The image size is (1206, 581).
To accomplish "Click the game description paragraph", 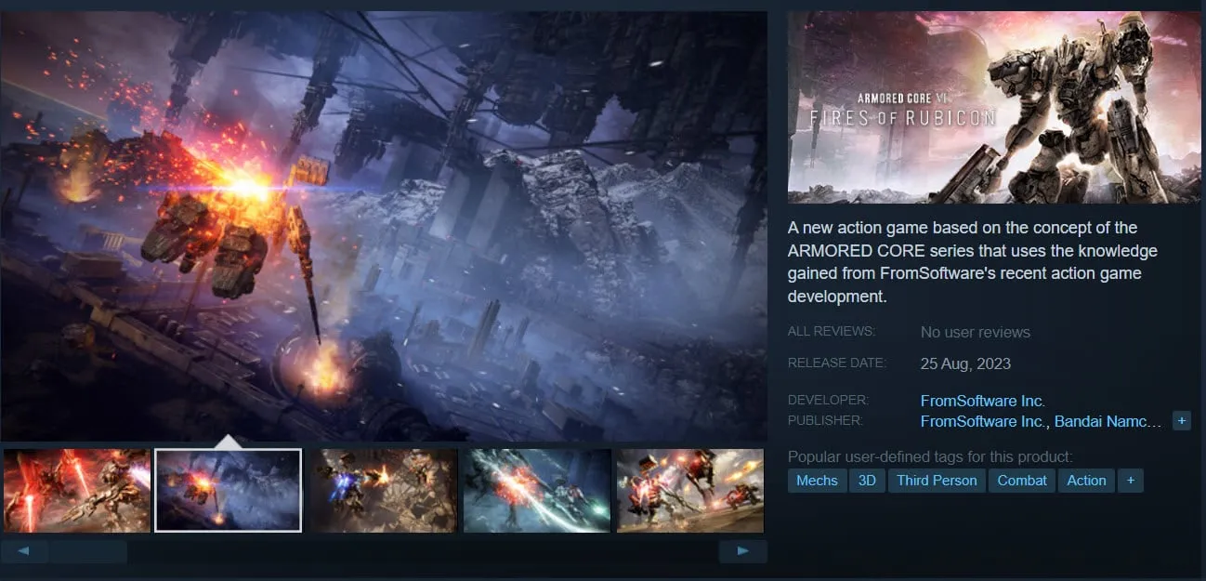I will pos(973,262).
